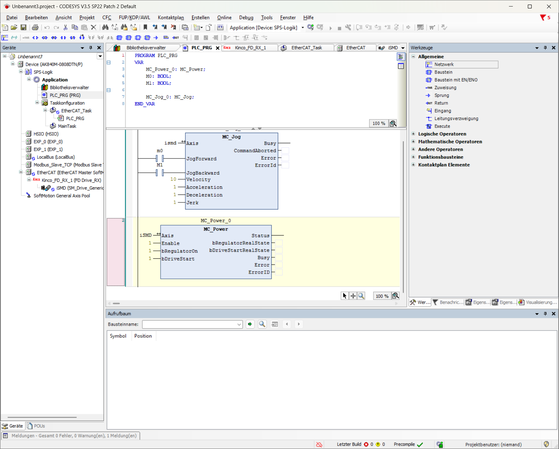559x449 pixels.
Task: Select SoftMotion General Axis Pool item
Action: (62, 196)
